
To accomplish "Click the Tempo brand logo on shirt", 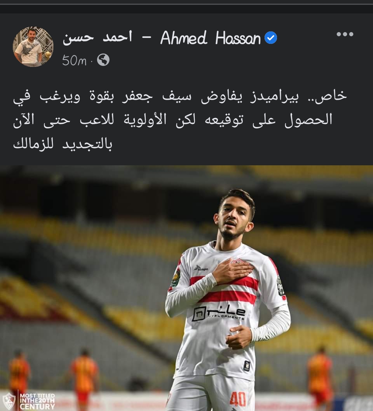I will tap(201, 268).
